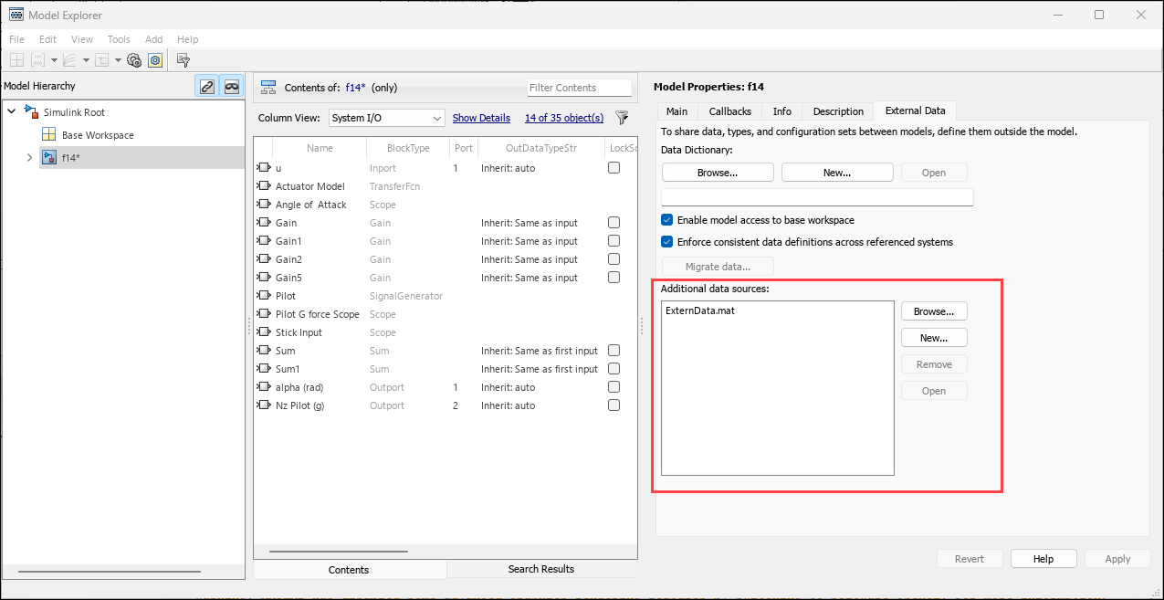Image resolution: width=1164 pixels, height=600 pixels.
Task: Switch to the Callbacks tab
Action: coord(729,111)
